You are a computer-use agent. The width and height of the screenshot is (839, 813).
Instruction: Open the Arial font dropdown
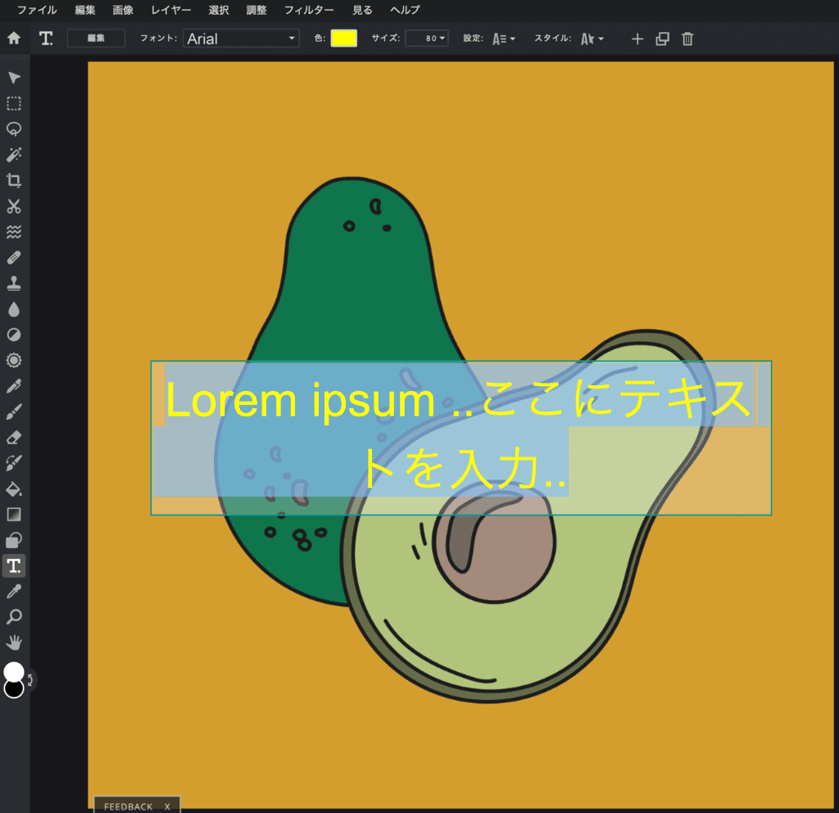point(241,38)
